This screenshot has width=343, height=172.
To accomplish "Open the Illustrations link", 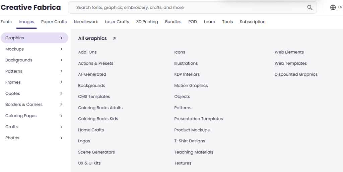I will point(186,63).
